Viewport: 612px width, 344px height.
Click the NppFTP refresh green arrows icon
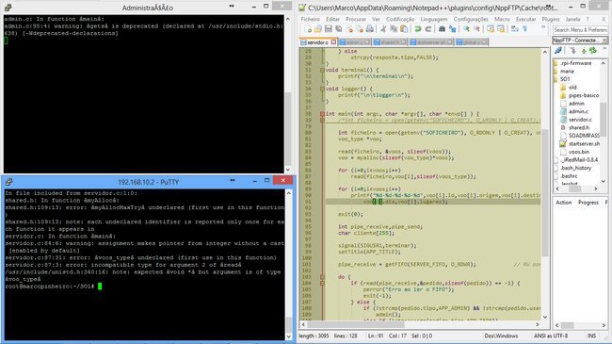(593, 51)
